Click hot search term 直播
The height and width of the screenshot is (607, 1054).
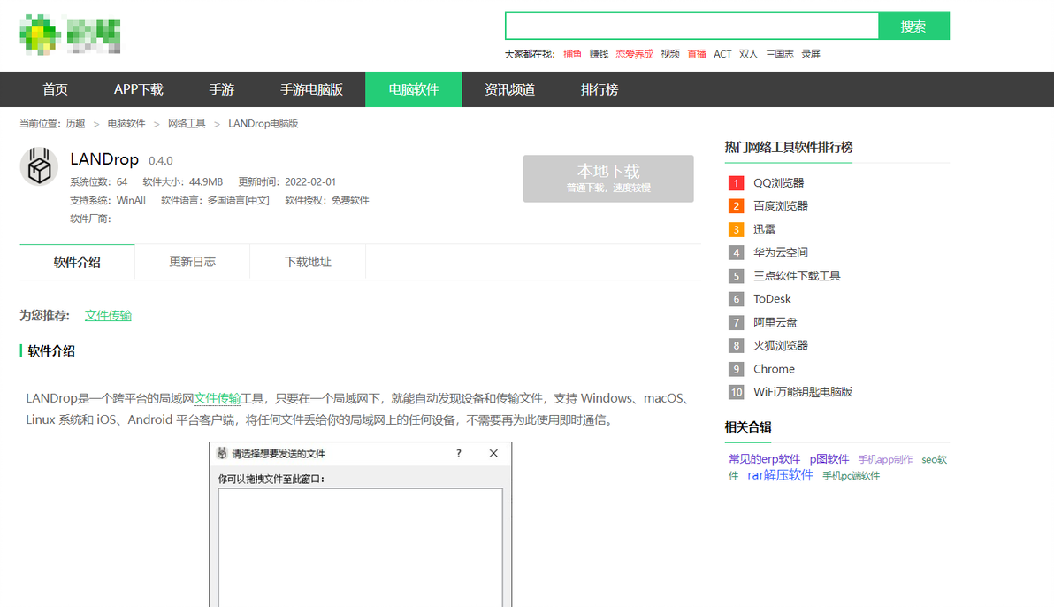[697, 54]
